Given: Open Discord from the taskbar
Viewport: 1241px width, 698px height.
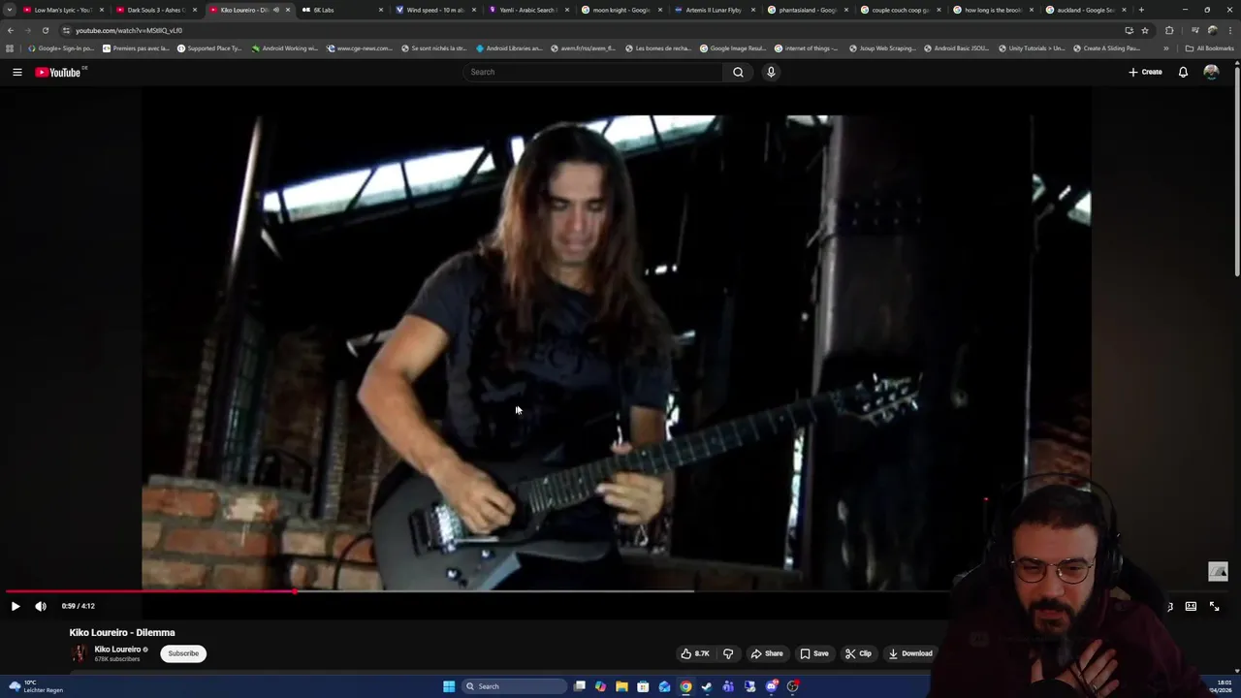Looking at the screenshot, I should click(x=771, y=686).
